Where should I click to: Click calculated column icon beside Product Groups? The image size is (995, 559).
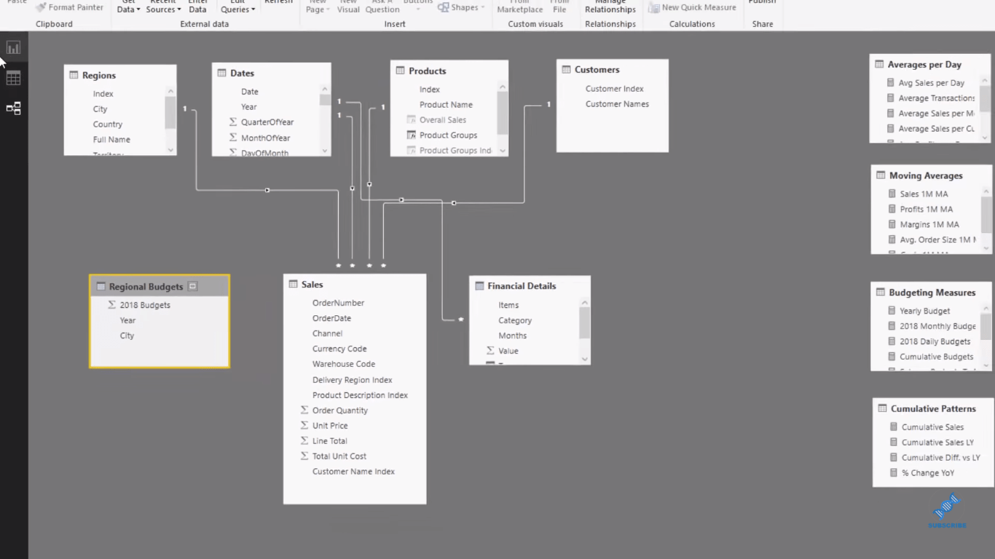(x=411, y=135)
